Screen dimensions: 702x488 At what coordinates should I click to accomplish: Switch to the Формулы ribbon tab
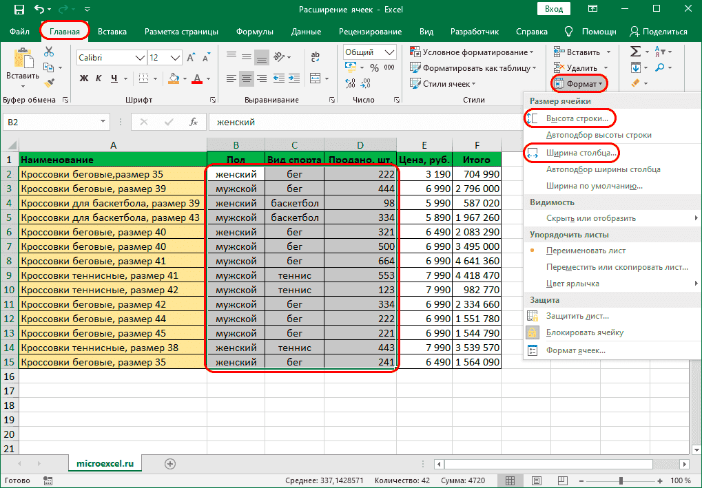pos(254,32)
